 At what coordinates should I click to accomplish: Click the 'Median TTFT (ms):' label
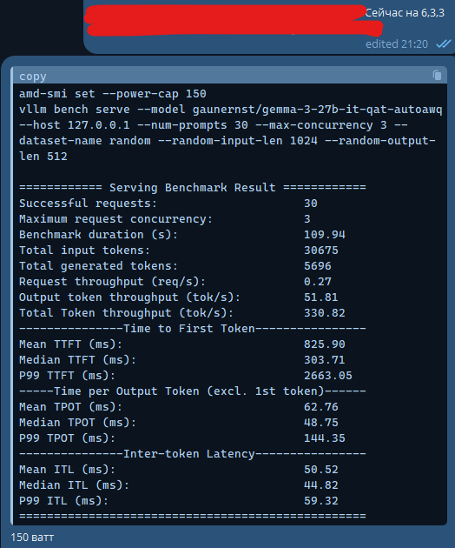77,360
